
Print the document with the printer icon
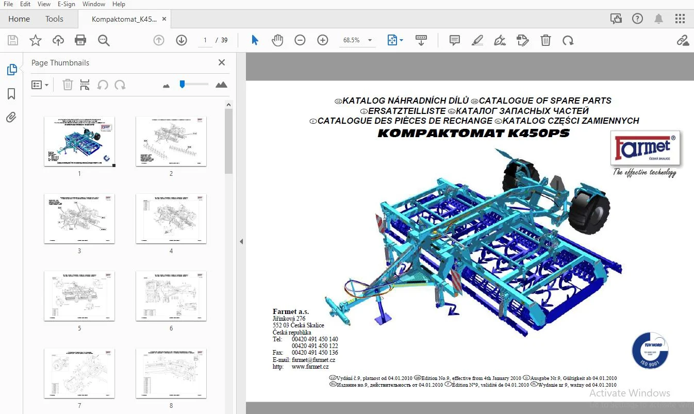point(80,40)
